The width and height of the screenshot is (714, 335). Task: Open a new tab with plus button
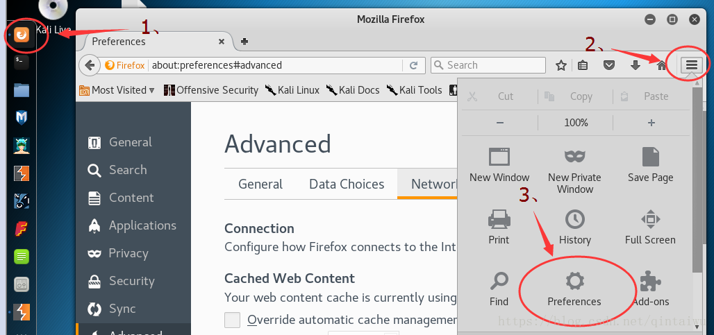point(244,42)
